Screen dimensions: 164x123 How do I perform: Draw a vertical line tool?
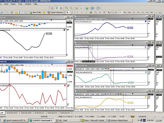[77, 12]
